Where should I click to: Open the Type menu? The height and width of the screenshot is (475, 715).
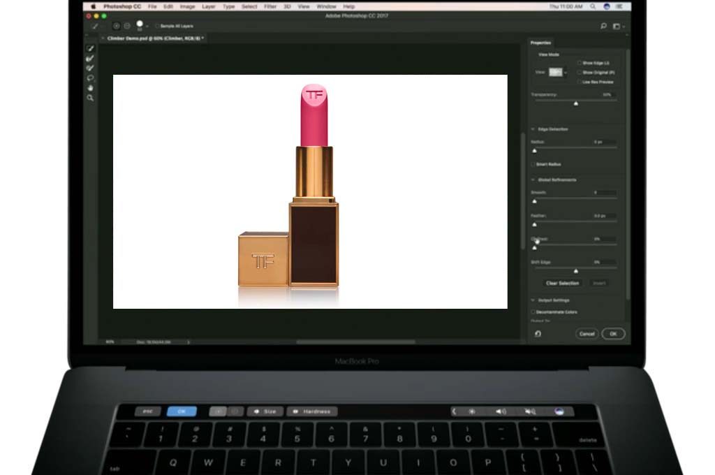pos(229,6)
